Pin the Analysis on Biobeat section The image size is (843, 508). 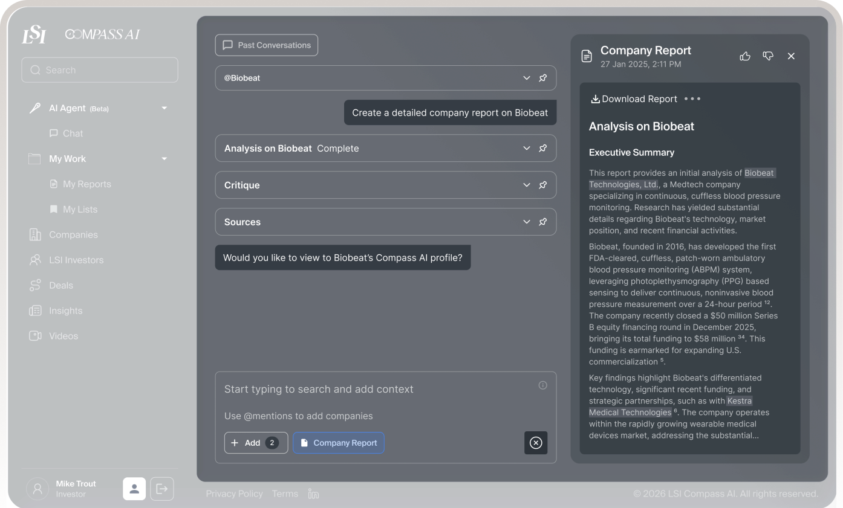pyautogui.click(x=543, y=148)
